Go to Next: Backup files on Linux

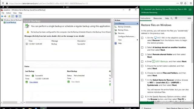tap(179, 108)
